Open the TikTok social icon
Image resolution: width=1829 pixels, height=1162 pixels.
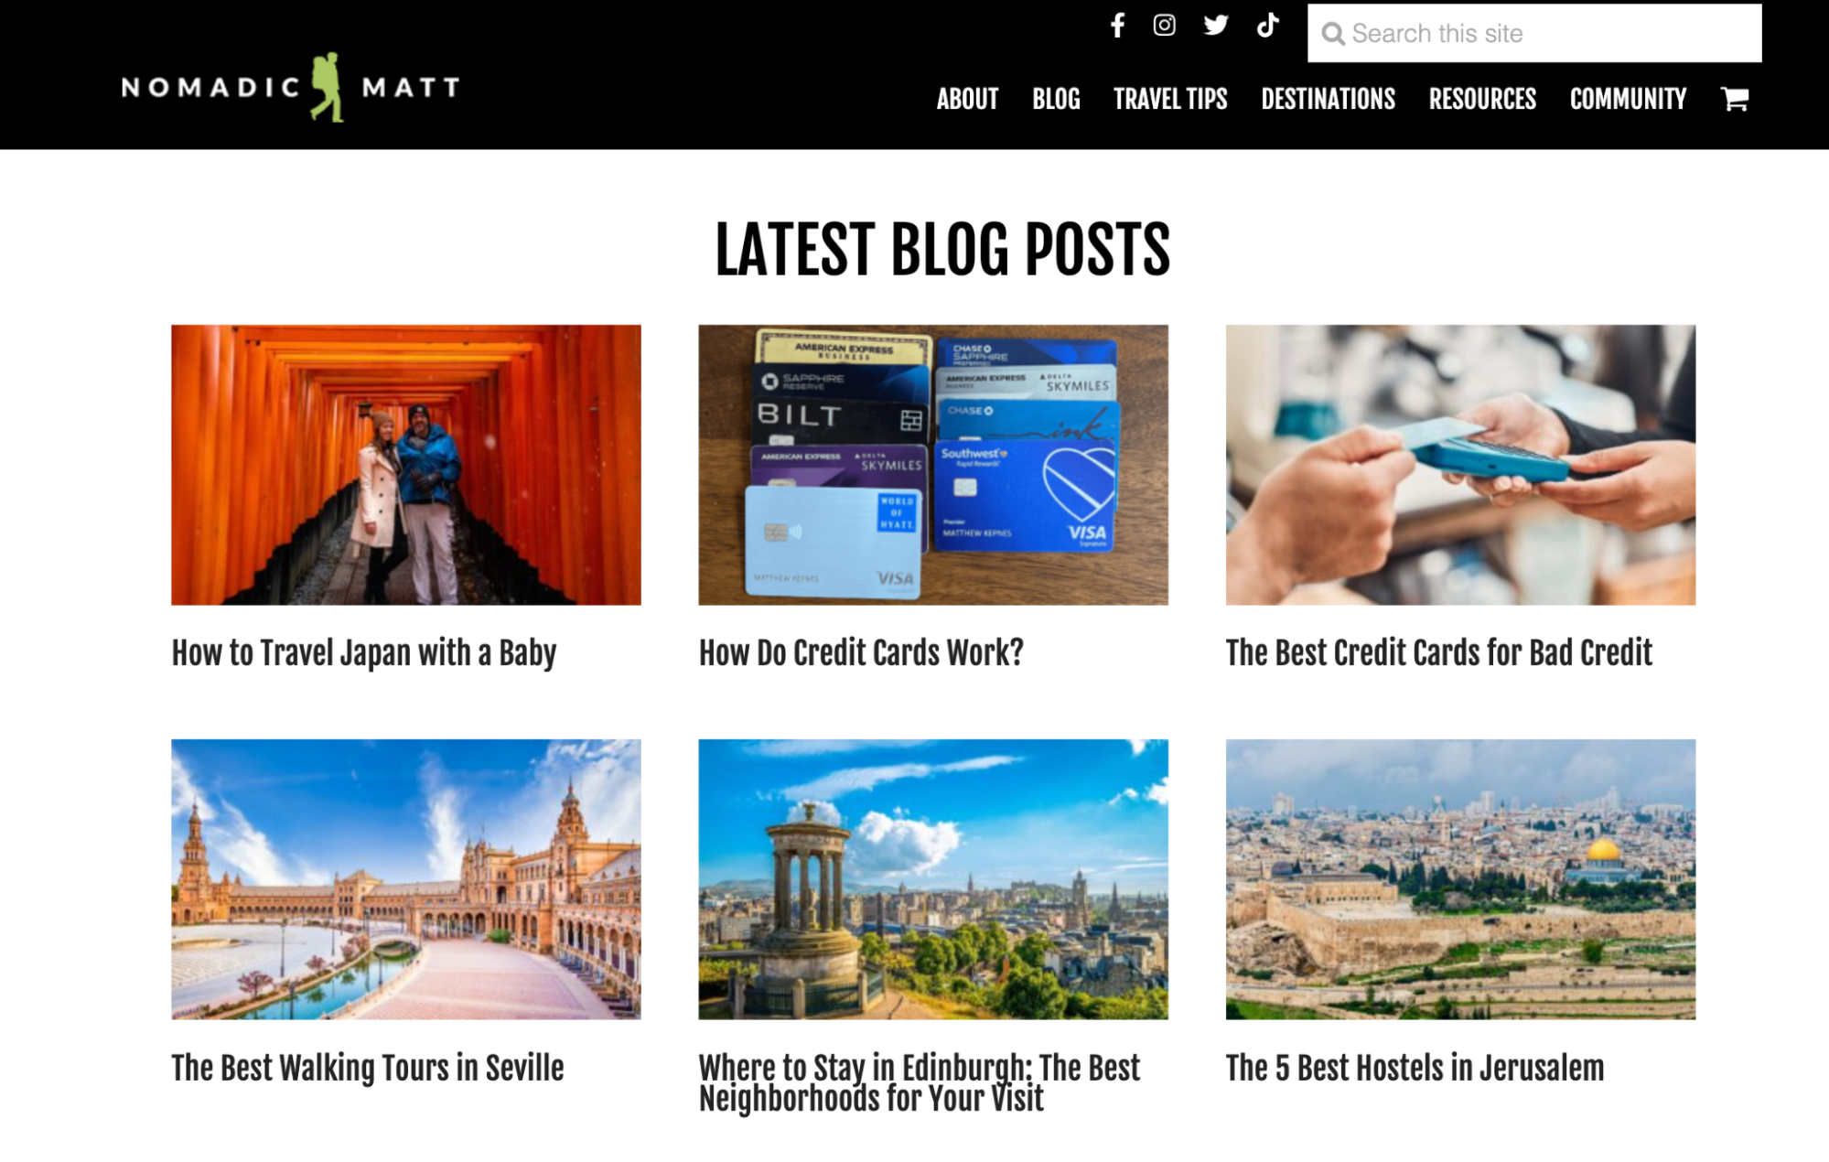(x=1267, y=25)
